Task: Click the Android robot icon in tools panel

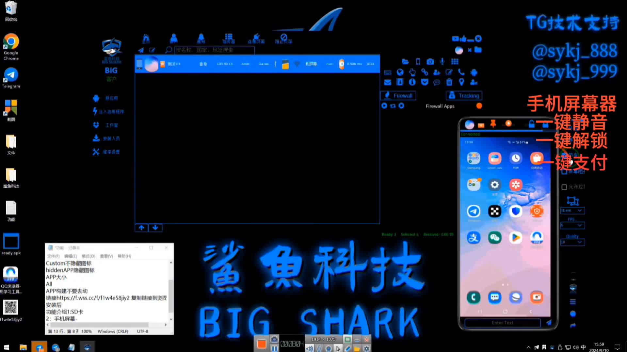Action: (474, 72)
